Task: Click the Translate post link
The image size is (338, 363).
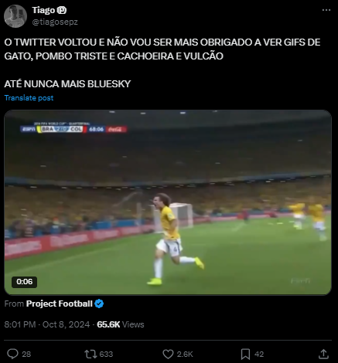Action: point(29,98)
